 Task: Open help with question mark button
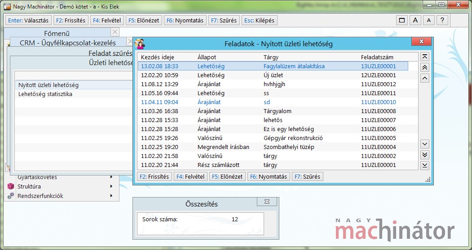(x=442, y=21)
